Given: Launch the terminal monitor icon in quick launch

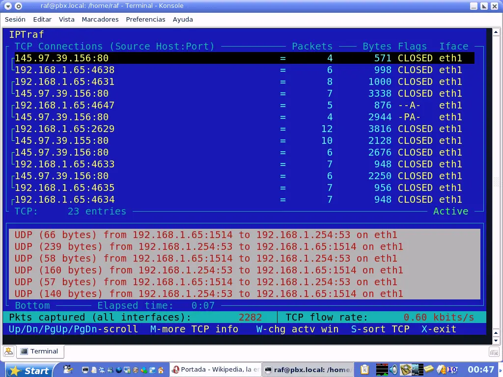Looking at the screenshot, I should coord(85,370).
